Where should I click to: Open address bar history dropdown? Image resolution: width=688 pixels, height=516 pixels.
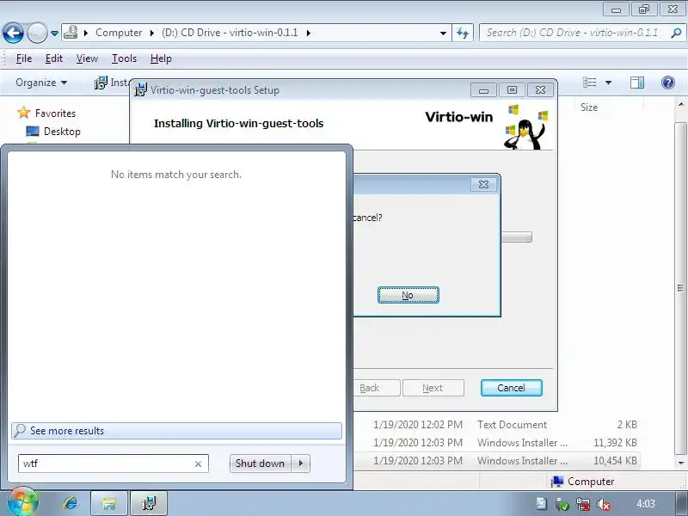(443, 34)
